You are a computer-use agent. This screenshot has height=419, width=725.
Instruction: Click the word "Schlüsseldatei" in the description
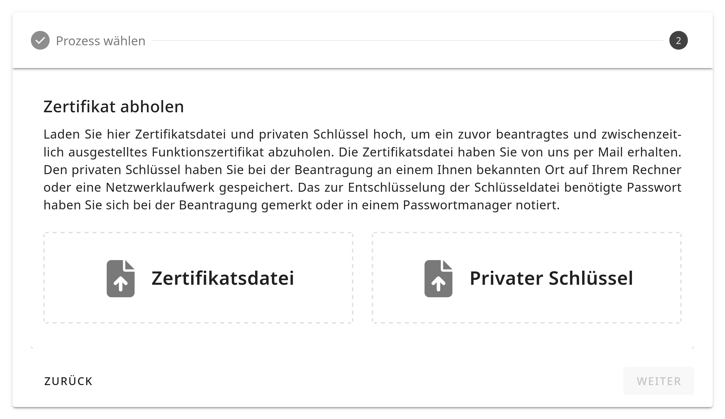[517, 188]
